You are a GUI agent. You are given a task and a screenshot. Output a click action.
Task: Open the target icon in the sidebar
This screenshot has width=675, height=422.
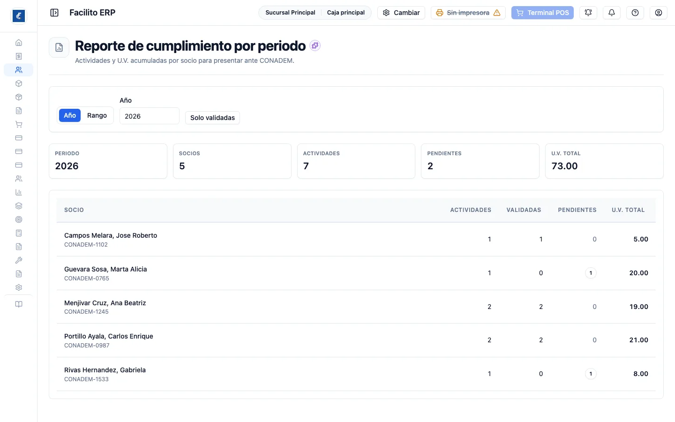(19, 219)
